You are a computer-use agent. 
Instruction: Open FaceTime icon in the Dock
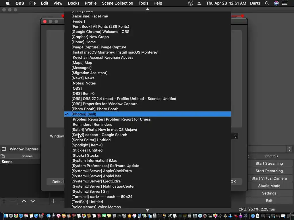(x=104, y=216)
